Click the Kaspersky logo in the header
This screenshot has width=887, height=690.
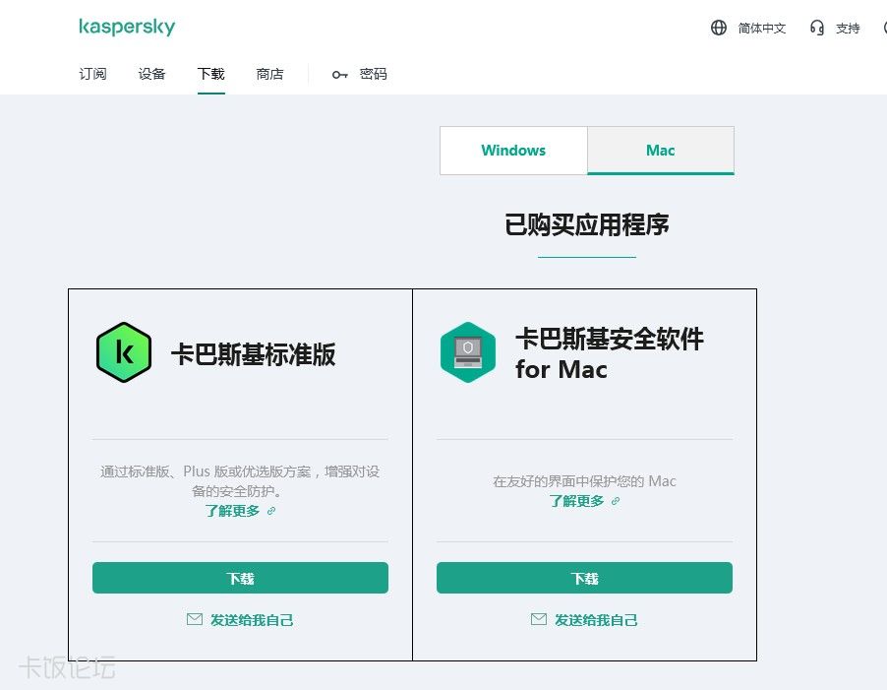pos(127,28)
